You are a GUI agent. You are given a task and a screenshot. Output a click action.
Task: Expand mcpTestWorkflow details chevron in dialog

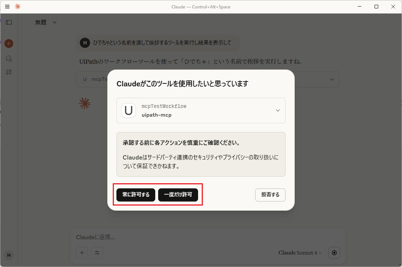point(278,110)
